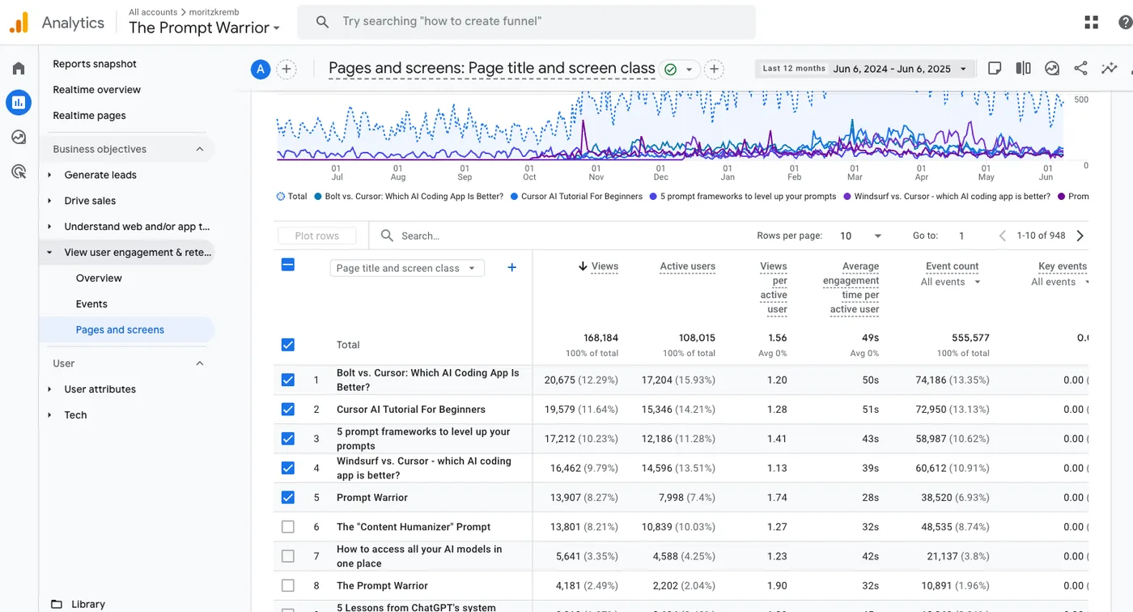Click the Go to page number field
The height and width of the screenshot is (612, 1133).
961,236
